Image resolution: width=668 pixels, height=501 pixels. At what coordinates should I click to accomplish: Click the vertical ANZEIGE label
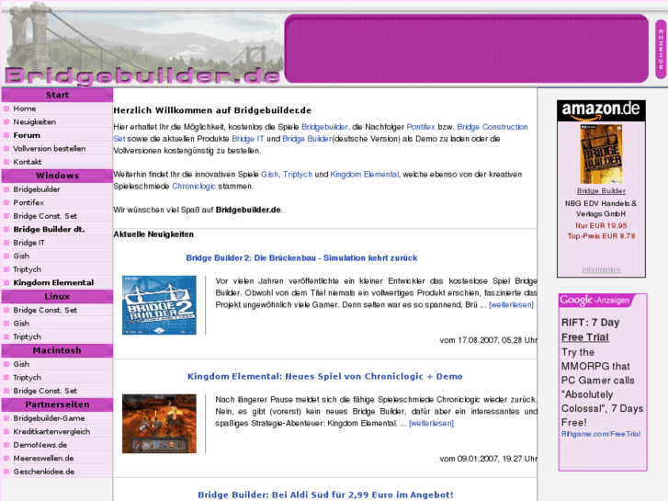pyautogui.click(x=661, y=49)
